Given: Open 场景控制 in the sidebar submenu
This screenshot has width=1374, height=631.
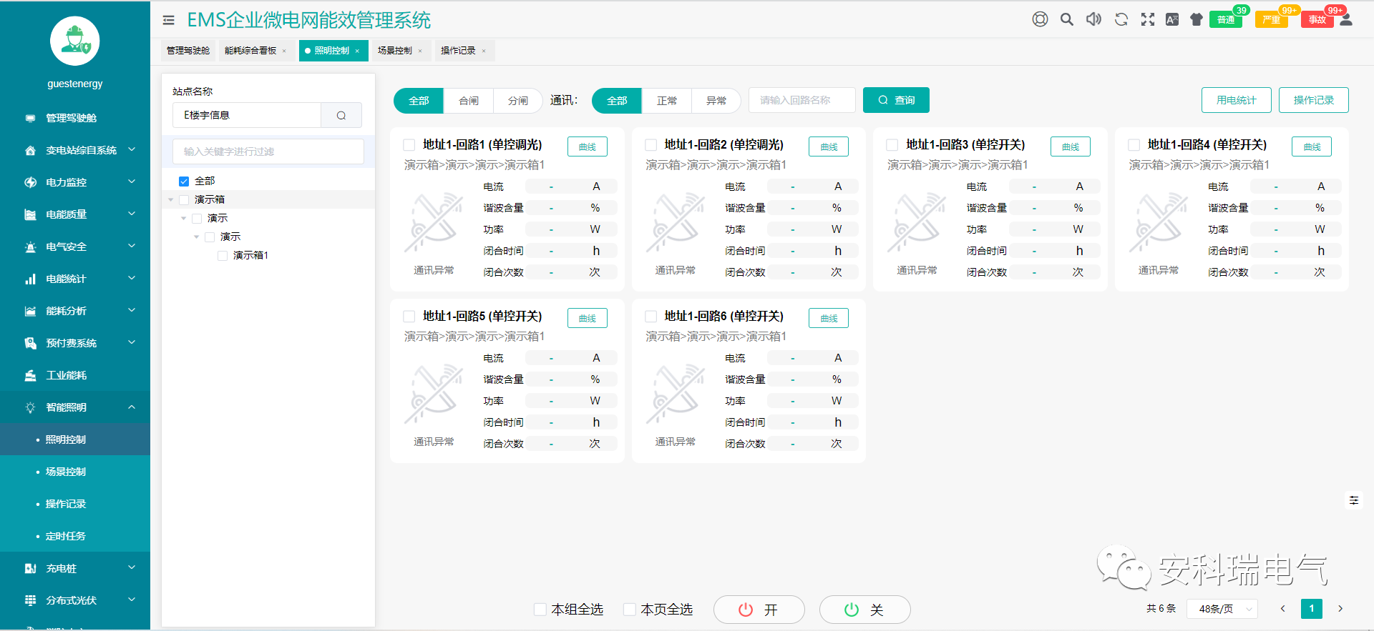Looking at the screenshot, I should click(x=75, y=472).
